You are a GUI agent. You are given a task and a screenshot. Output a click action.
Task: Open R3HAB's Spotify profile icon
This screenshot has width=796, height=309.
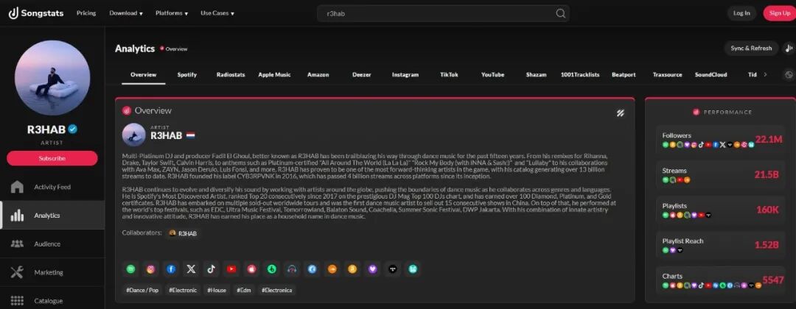pos(131,269)
